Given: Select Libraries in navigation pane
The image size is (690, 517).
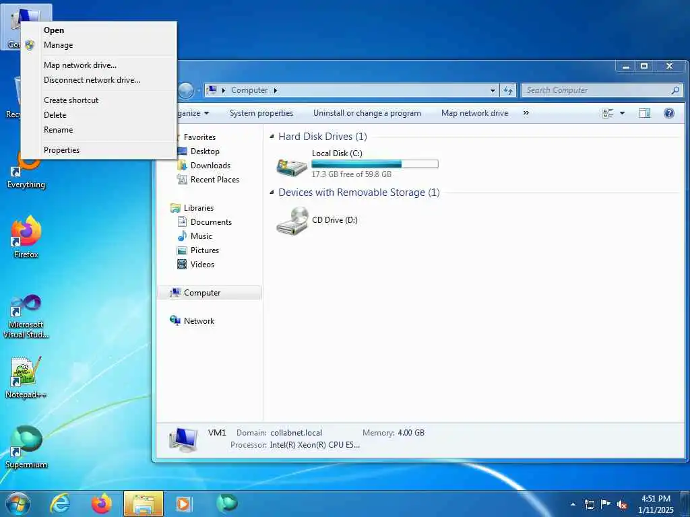Looking at the screenshot, I should point(199,208).
